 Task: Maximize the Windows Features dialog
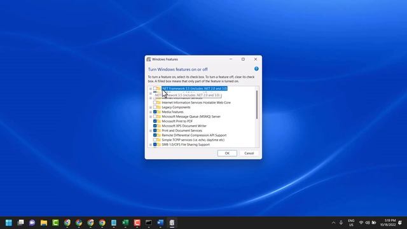[243, 59]
